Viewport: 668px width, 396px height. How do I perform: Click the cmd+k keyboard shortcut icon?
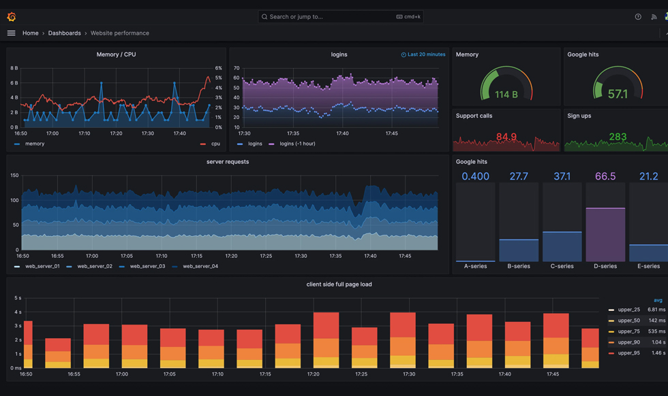tap(399, 17)
